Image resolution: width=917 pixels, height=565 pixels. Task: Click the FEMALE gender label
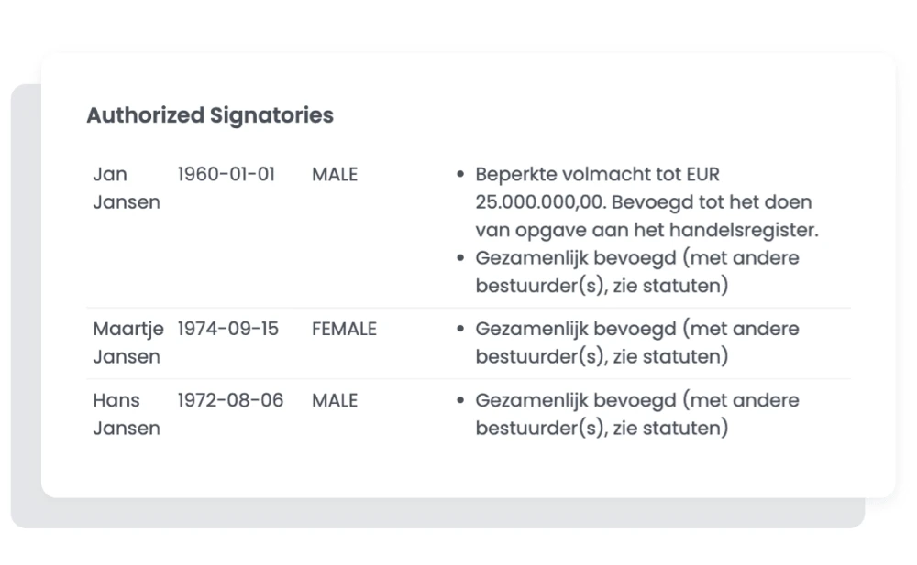point(344,329)
